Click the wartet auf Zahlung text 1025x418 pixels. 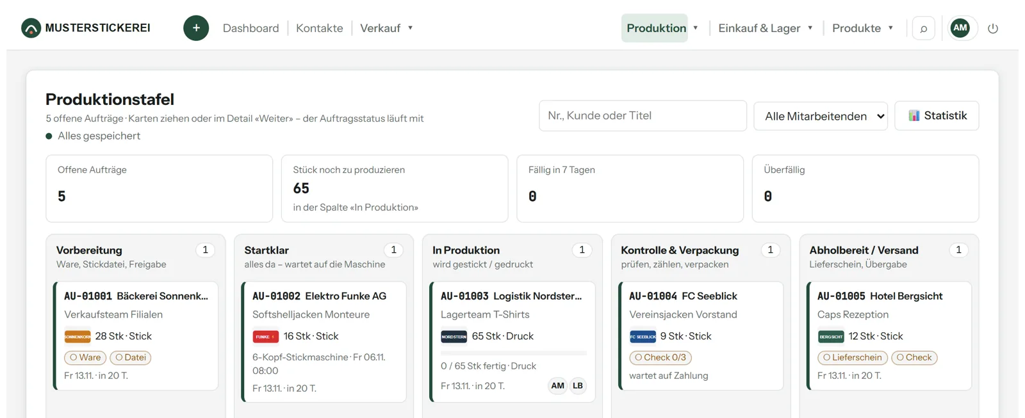[x=668, y=376]
